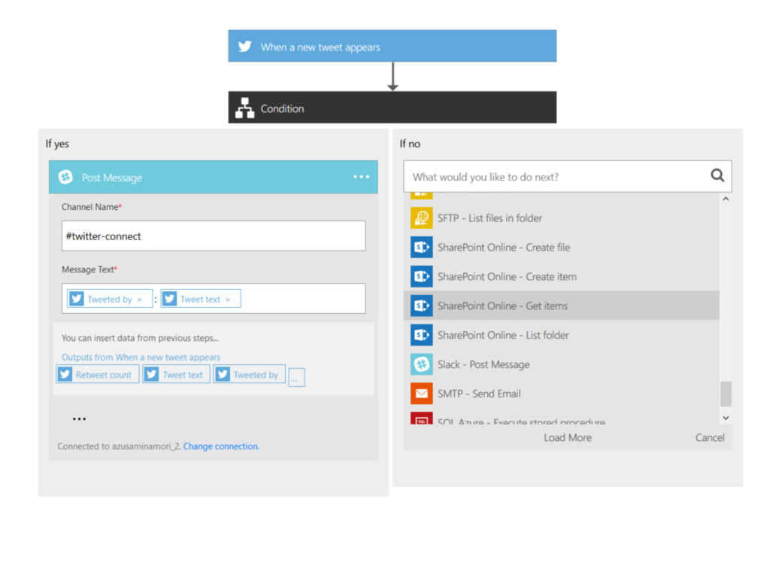Focus 'What would you like to do next?' search box
Viewport: 770px width, 572px height.
coord(567,176)
